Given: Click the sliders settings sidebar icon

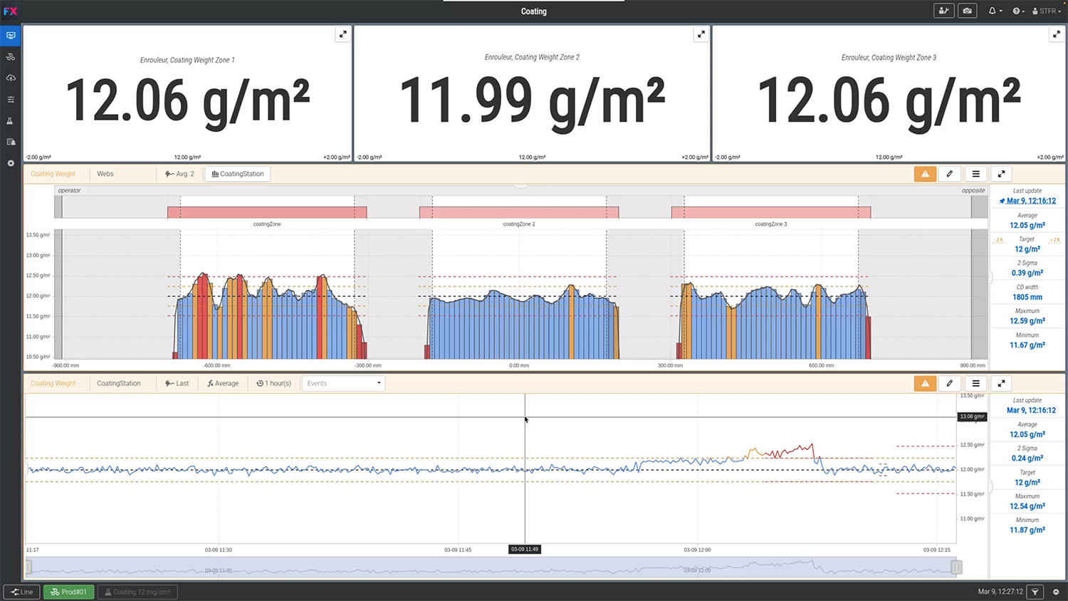Looking at the screenshot, I should (10, 99).
